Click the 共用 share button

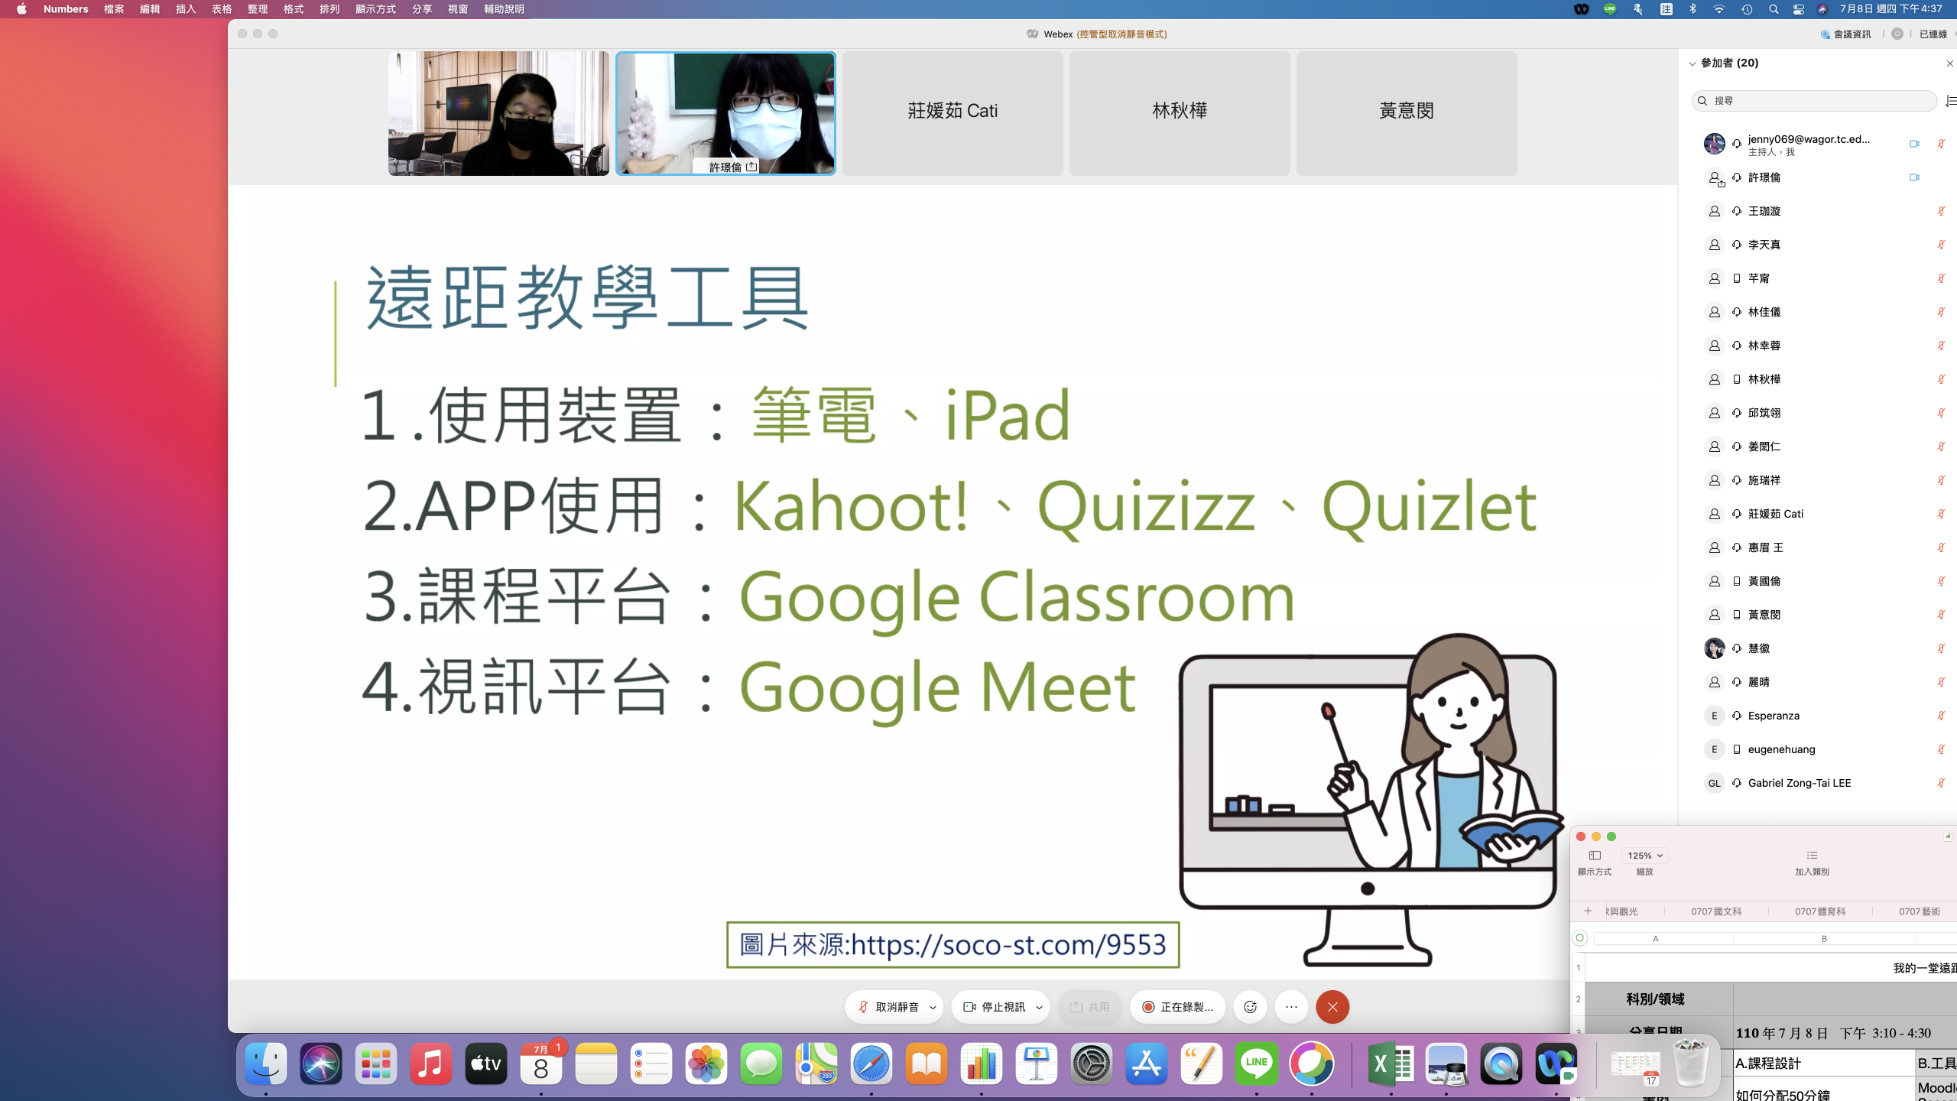pos(1089,1007)
